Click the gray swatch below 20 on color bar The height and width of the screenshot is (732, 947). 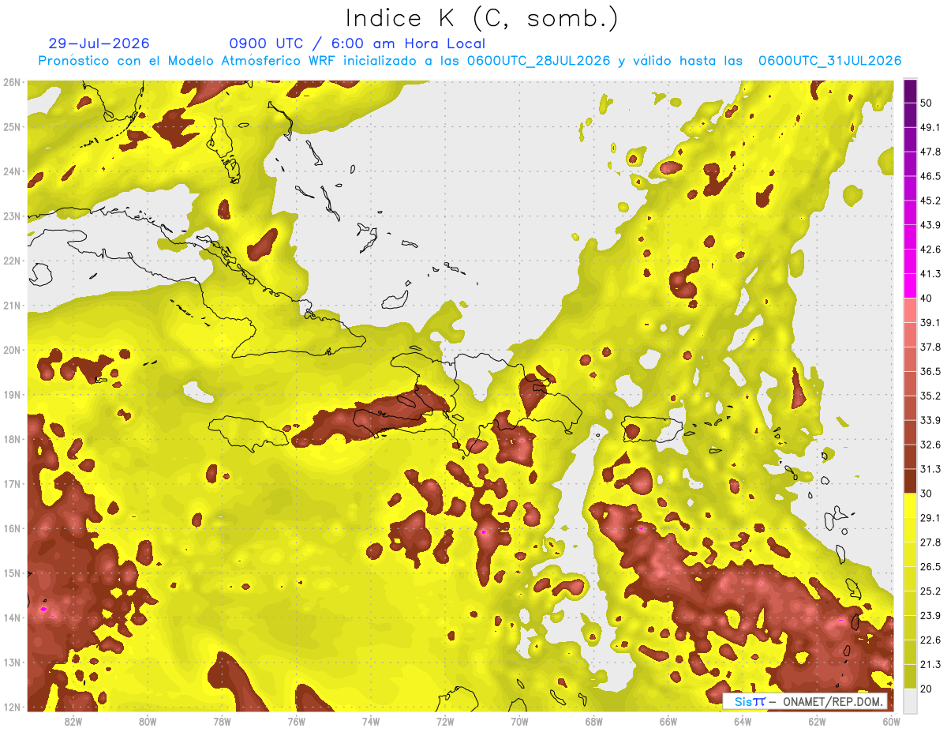pos(911,700)
